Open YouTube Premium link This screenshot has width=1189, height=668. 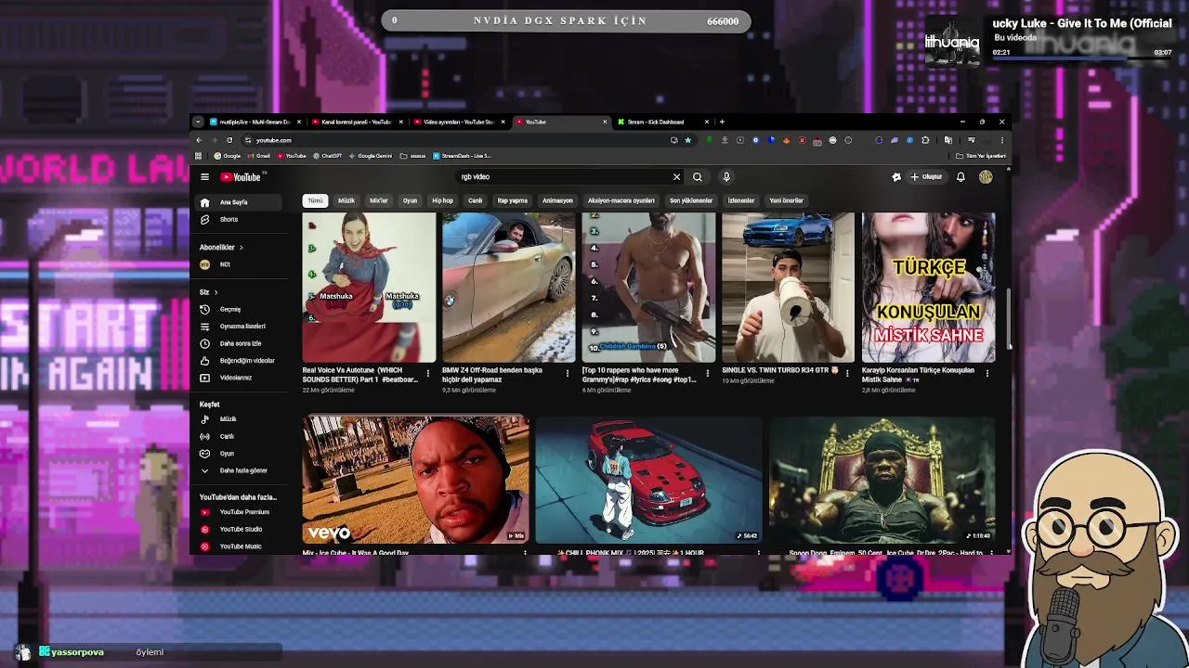click(x=237, y=512)
